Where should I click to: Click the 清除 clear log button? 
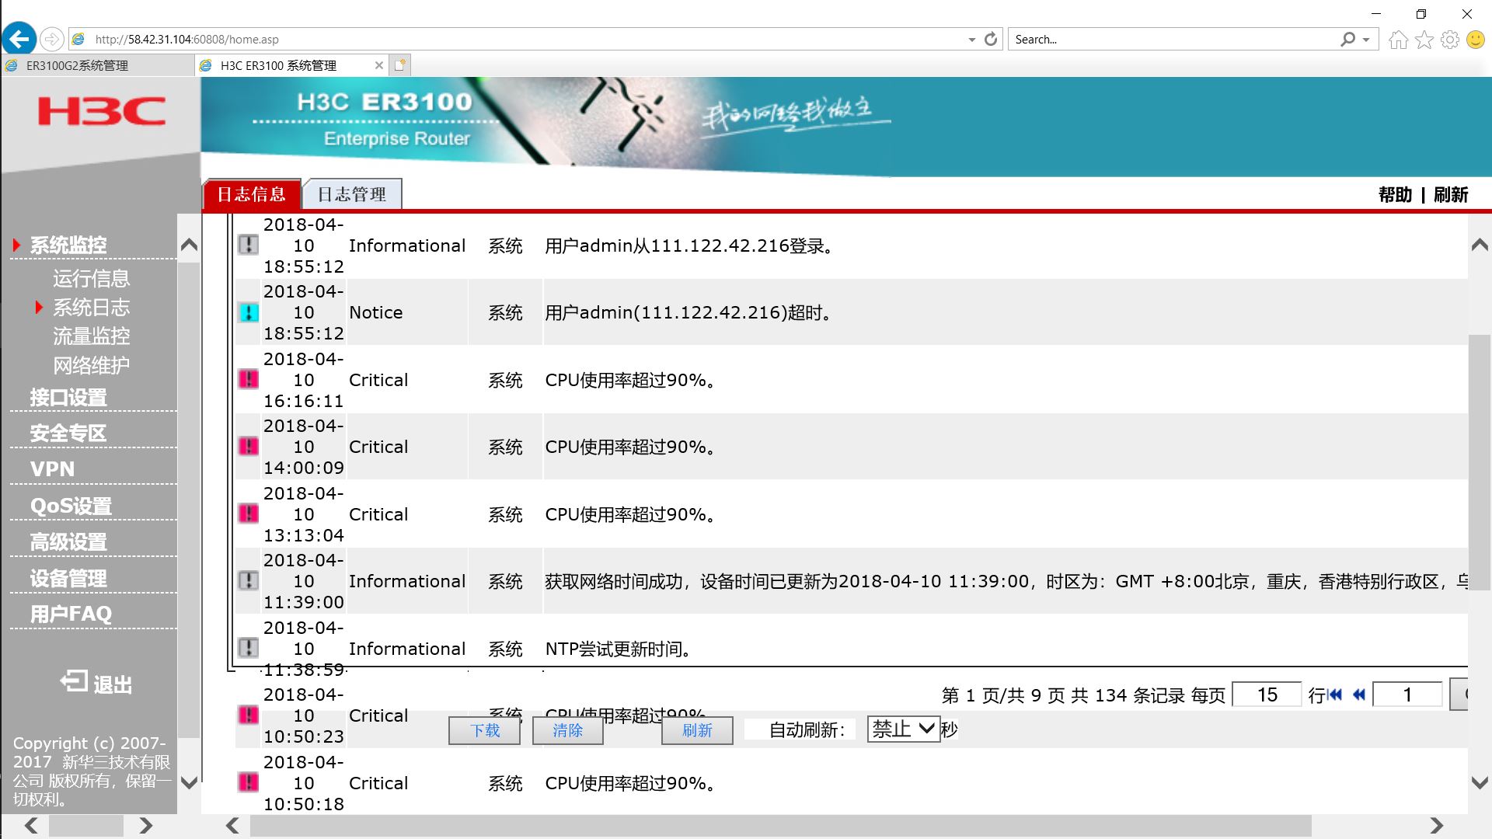pyautogui.click(x=567, y=730)
